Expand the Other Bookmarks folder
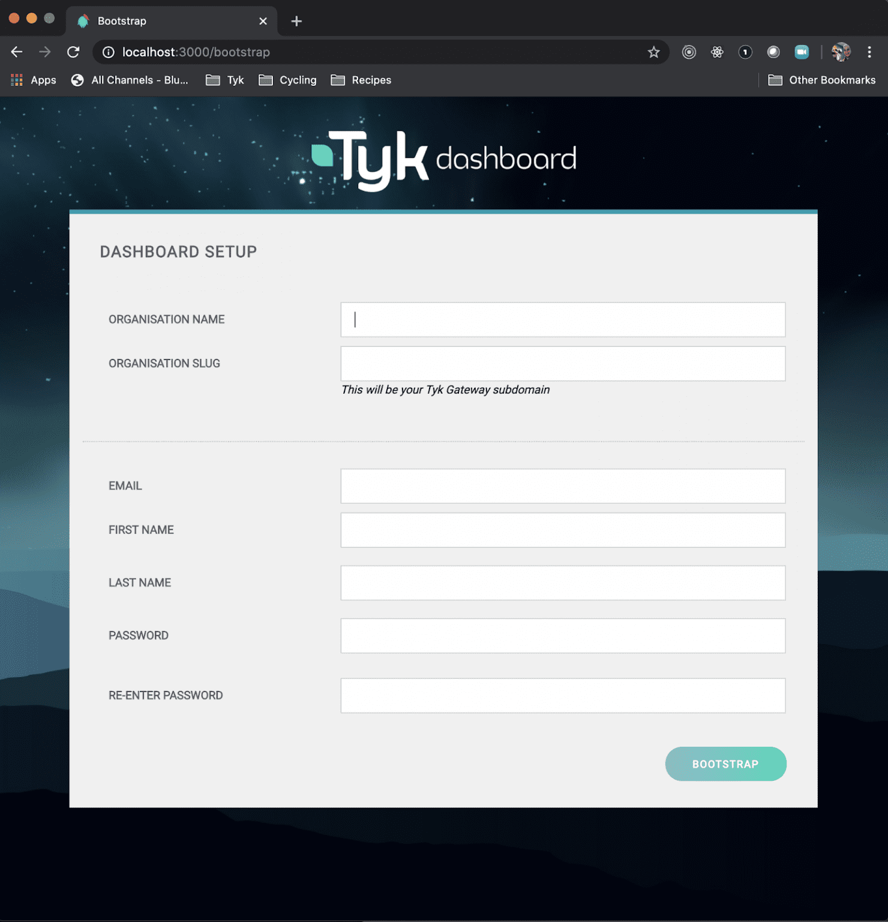This screenshot has width=888, height=922. pyautogui.click(x=821, y=80)
